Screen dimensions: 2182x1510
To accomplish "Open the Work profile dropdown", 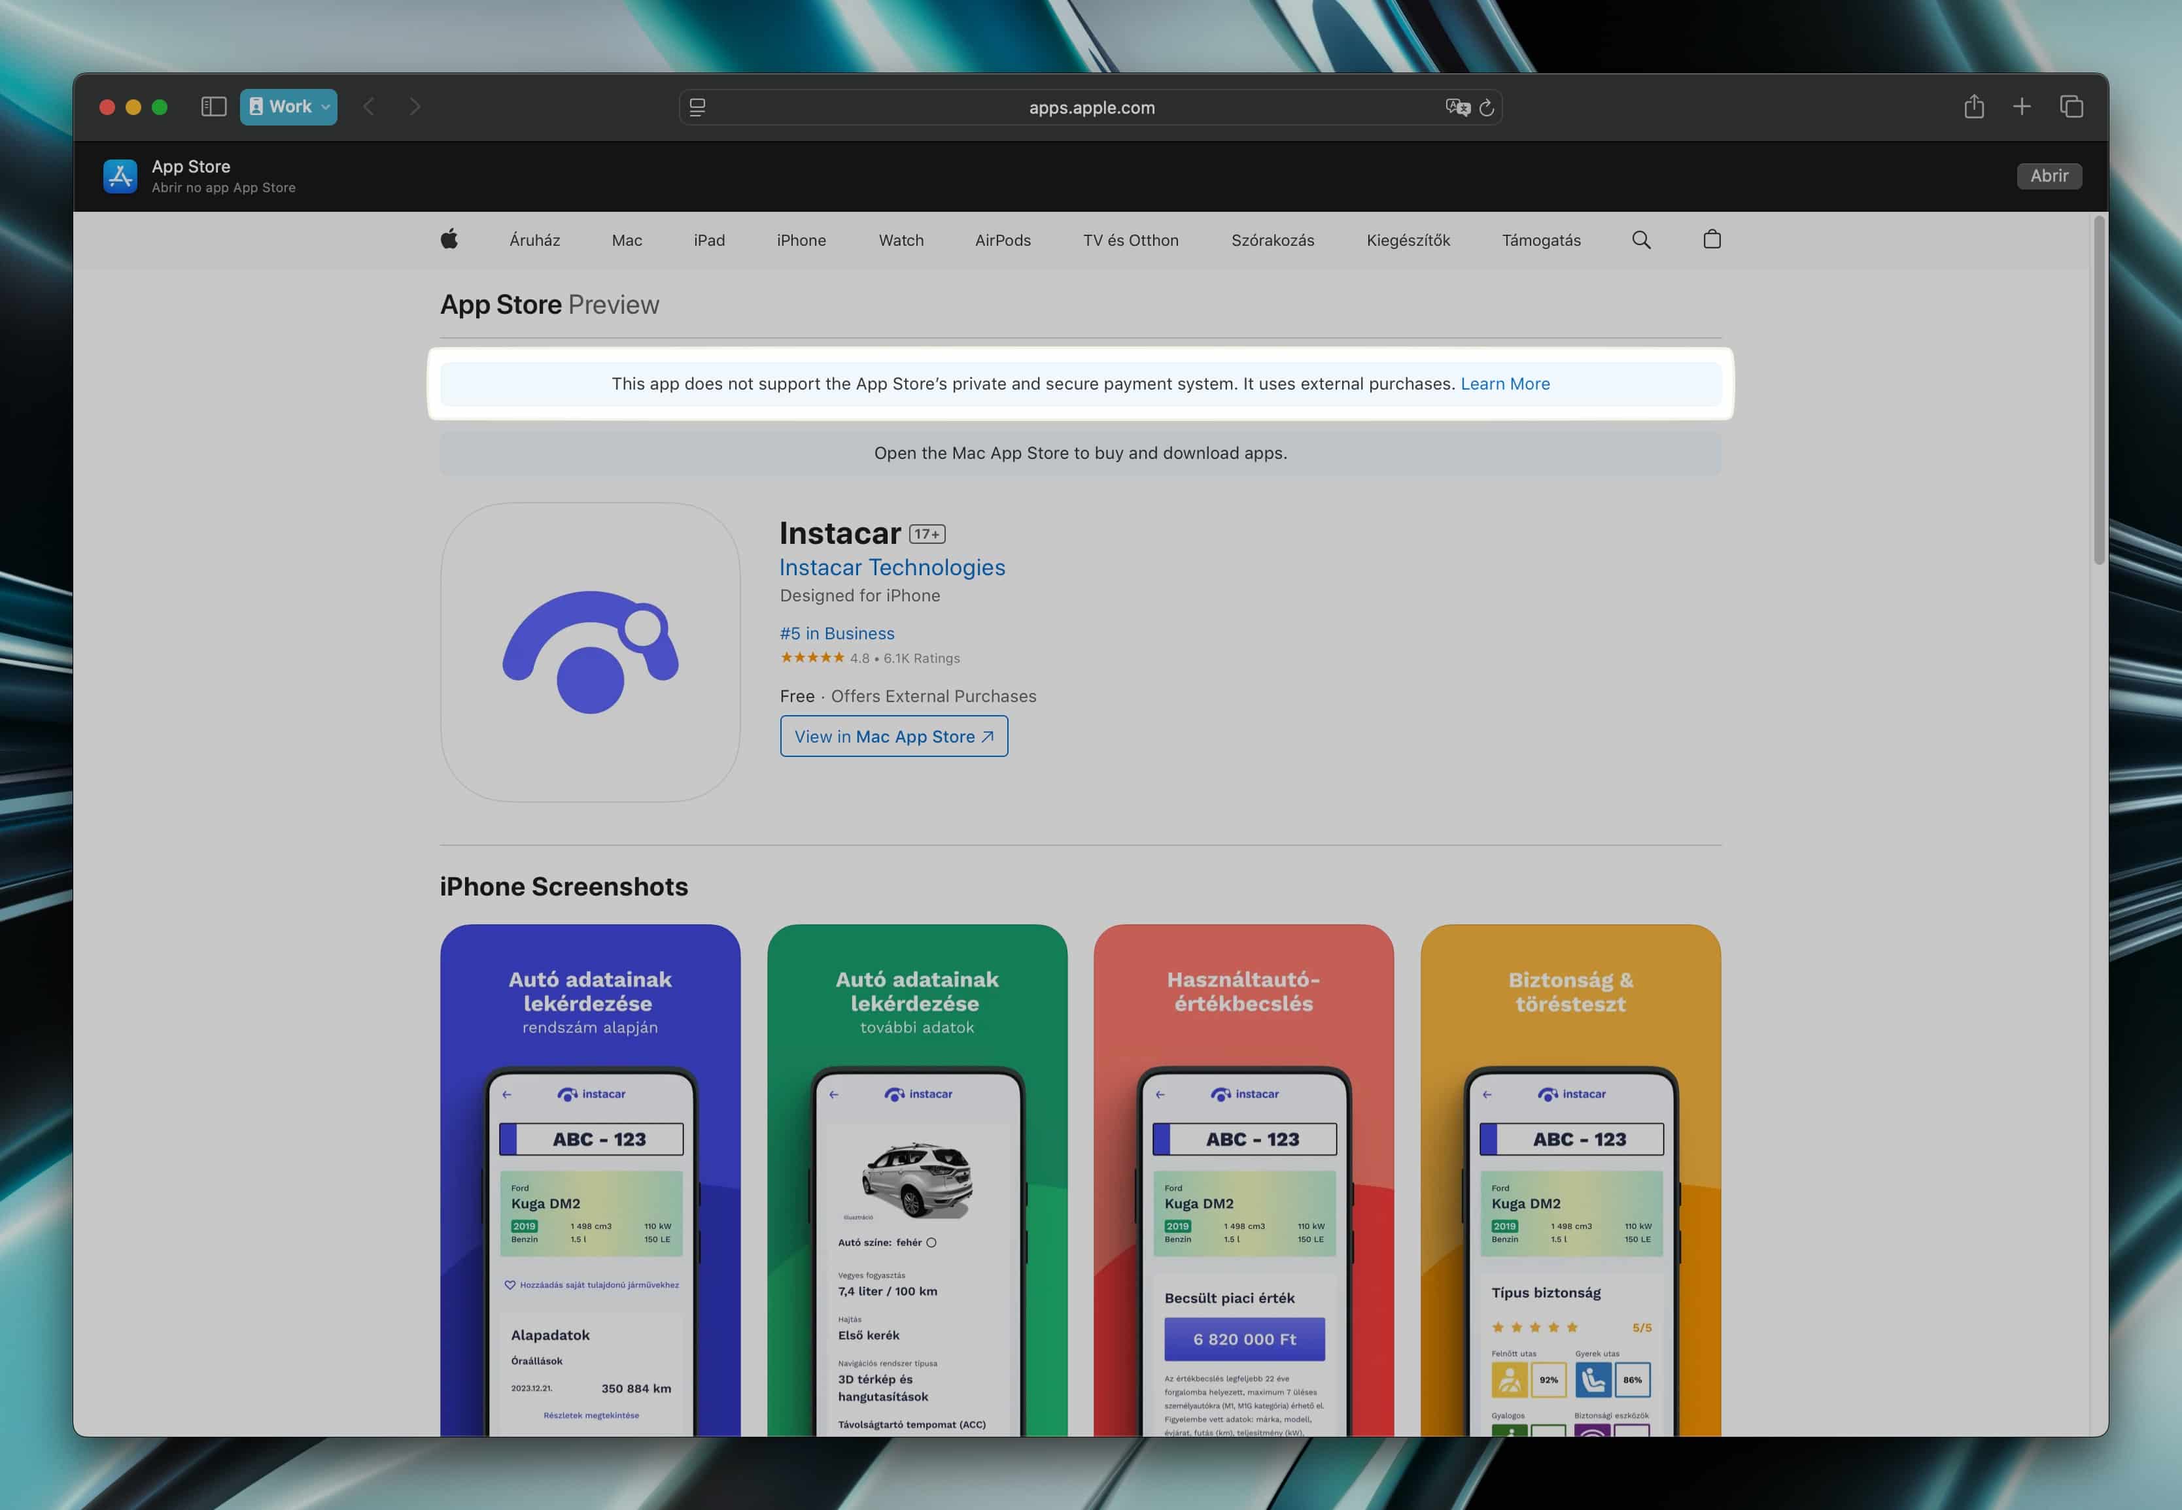I will coord(288,107).
